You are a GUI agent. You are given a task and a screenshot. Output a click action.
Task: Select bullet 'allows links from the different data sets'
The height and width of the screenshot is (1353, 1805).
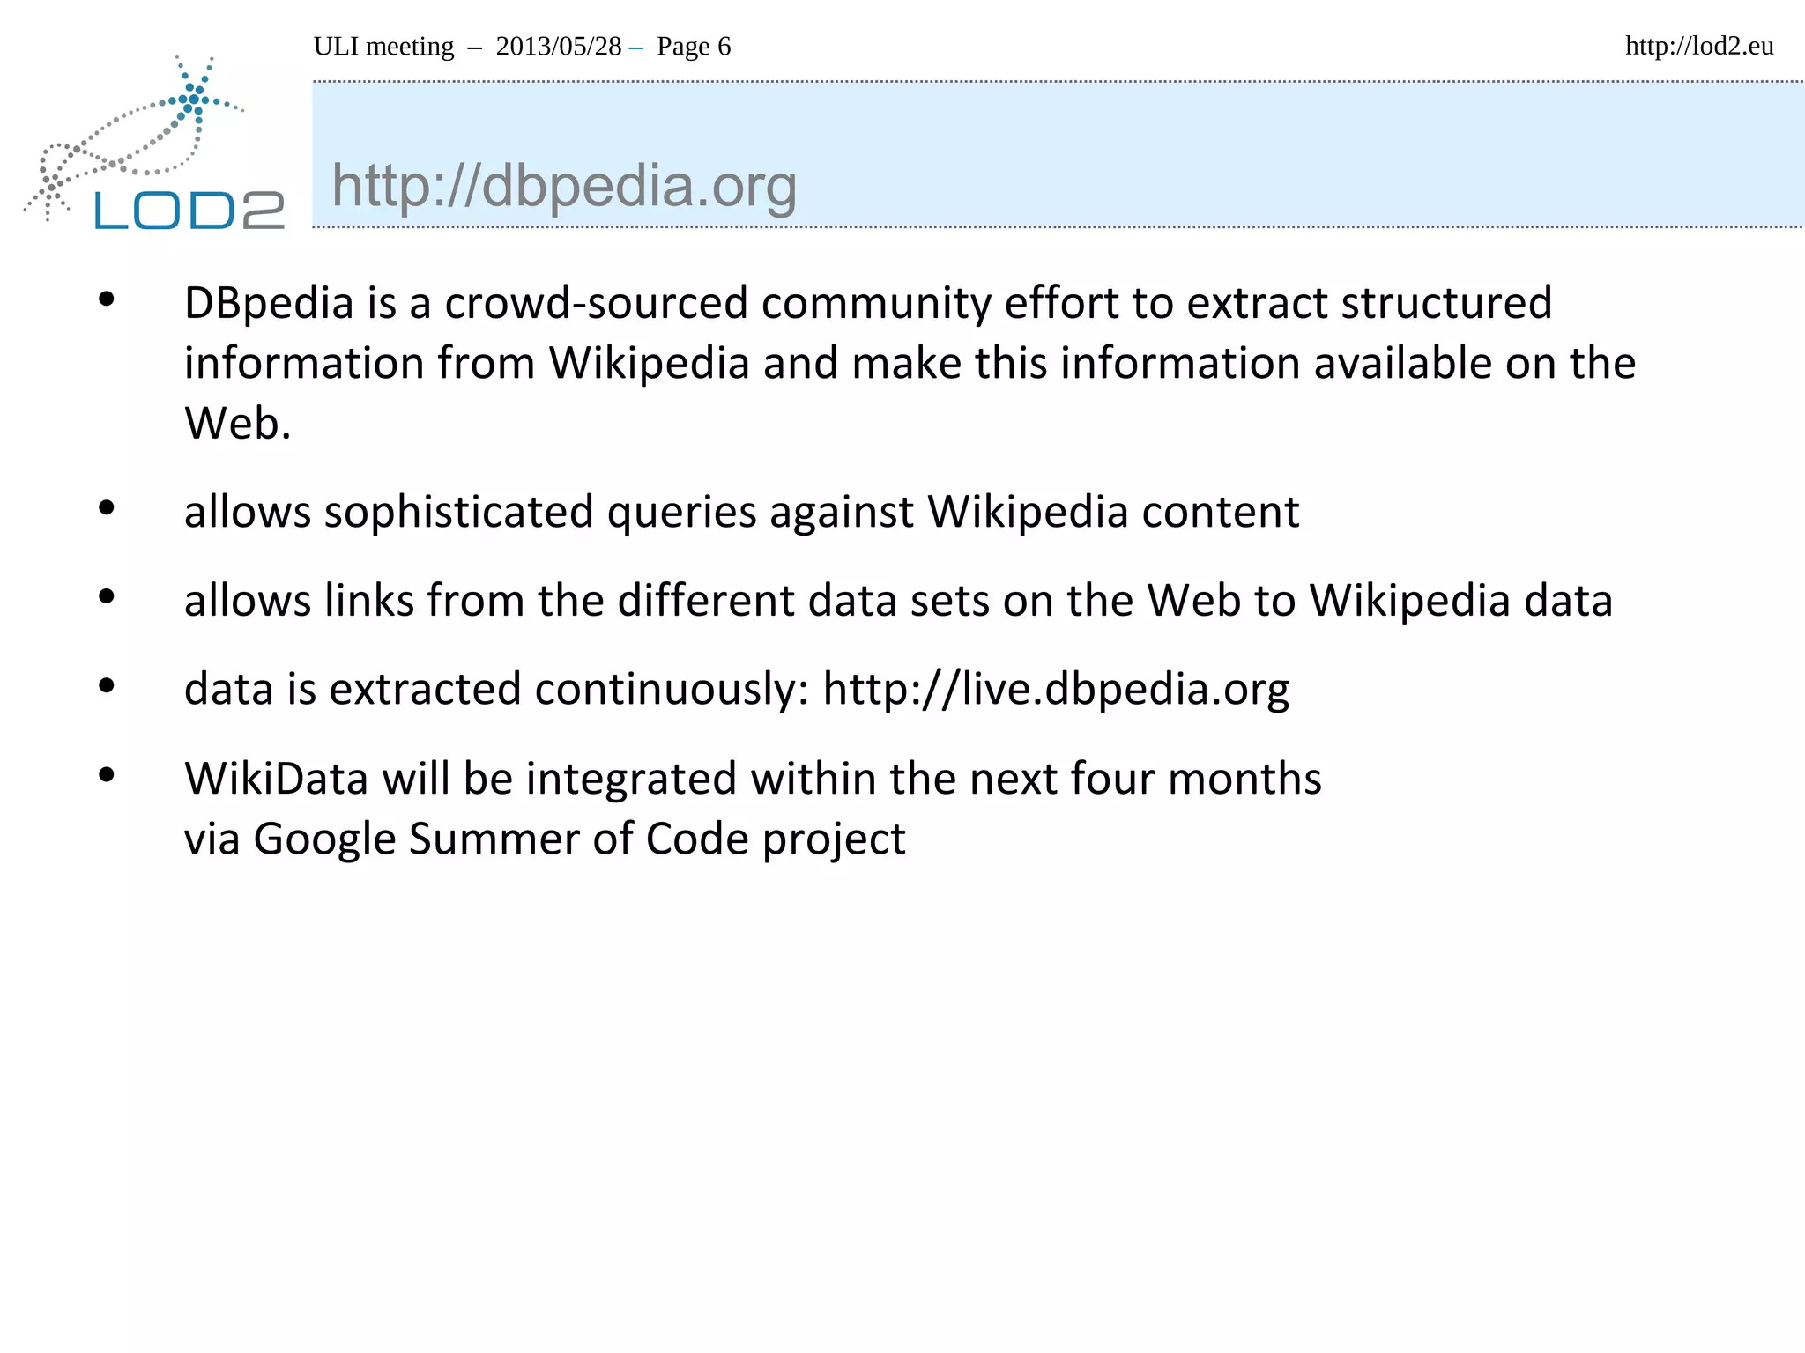click(898, 602)
